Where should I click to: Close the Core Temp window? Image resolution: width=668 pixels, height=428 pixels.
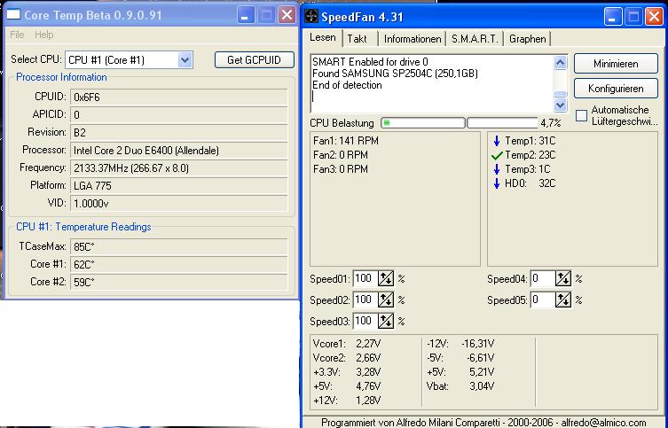[x=287, y=15]
